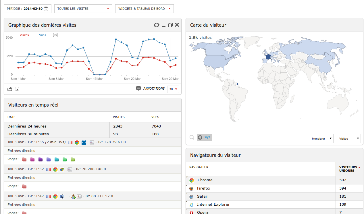Viewport: 364px width, 214px height.
Task: Click France on the visitor map
Action: click(x=268, y=57)
